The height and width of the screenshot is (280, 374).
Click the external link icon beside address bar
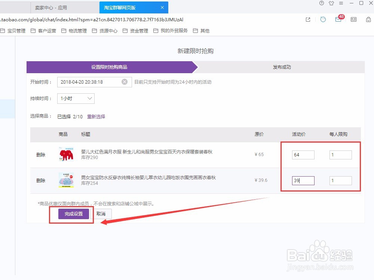click(307, 19)
